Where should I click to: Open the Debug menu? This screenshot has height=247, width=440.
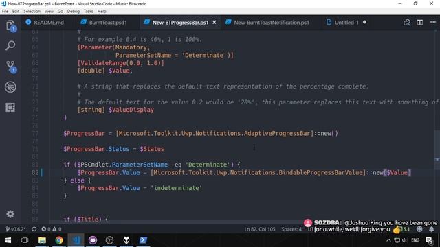74,11
